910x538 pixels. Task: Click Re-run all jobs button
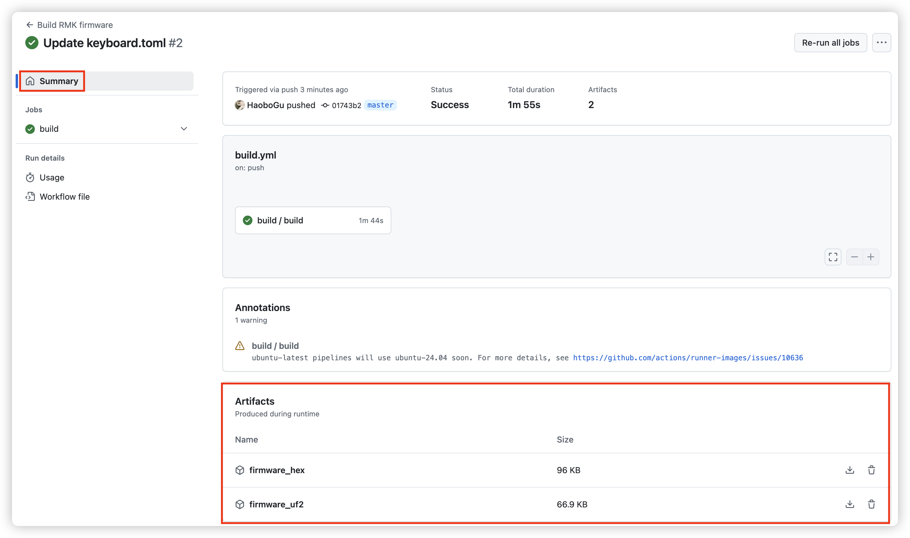click(830, 43)
